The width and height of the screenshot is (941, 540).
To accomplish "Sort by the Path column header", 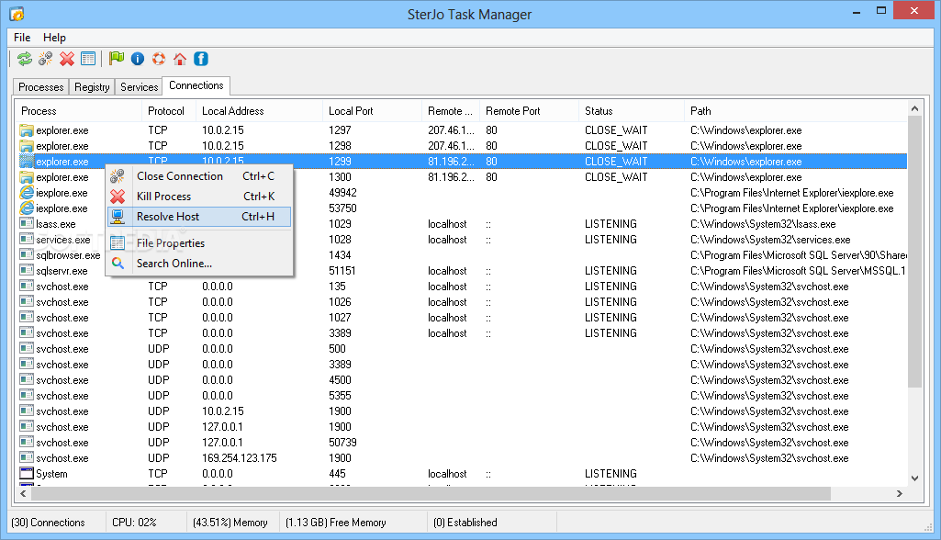I will click(x=795, y=111).
